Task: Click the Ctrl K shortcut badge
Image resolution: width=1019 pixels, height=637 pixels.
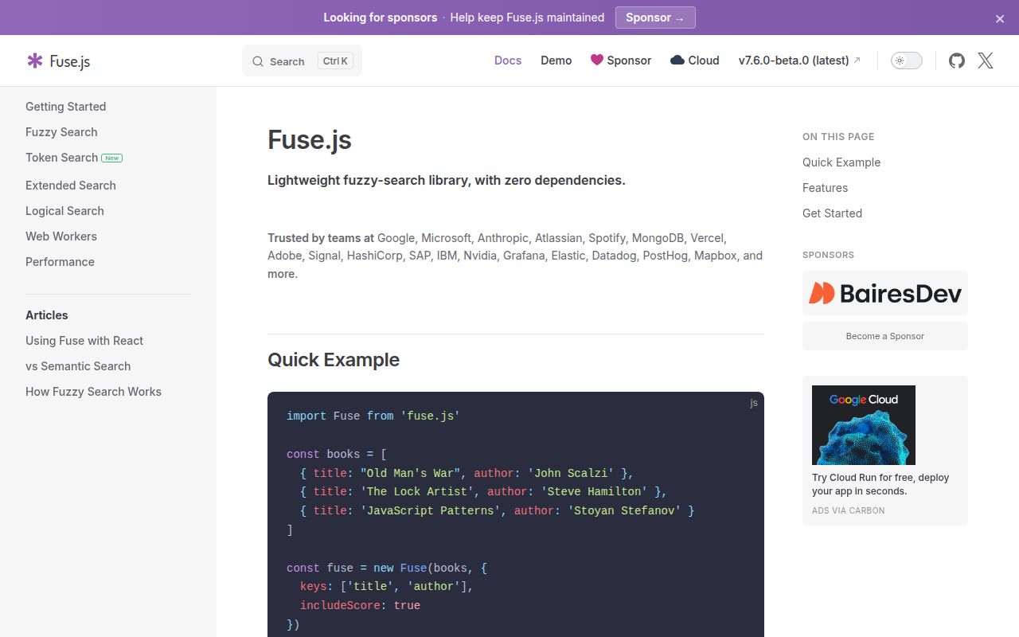Action: click(336, 61)
